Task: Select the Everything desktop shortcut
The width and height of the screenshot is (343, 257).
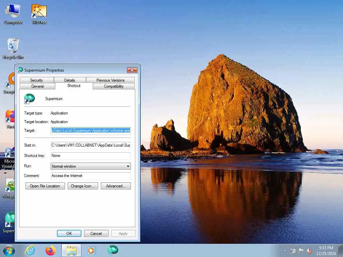Action: coord(9,83)
